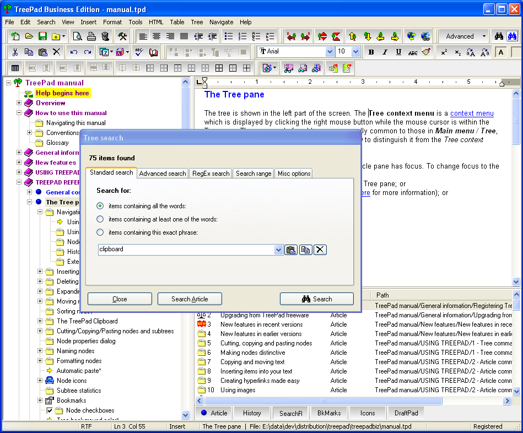Image resolution: width=523 pixels, height=433 pixels.
Task: Toggle italic formatting
Action: pyautogui.click(x=385, y=52)
